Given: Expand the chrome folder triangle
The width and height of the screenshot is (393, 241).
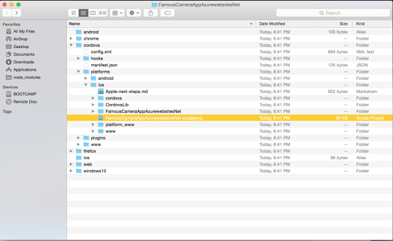Looking at the screenshot, I should 71,38.
